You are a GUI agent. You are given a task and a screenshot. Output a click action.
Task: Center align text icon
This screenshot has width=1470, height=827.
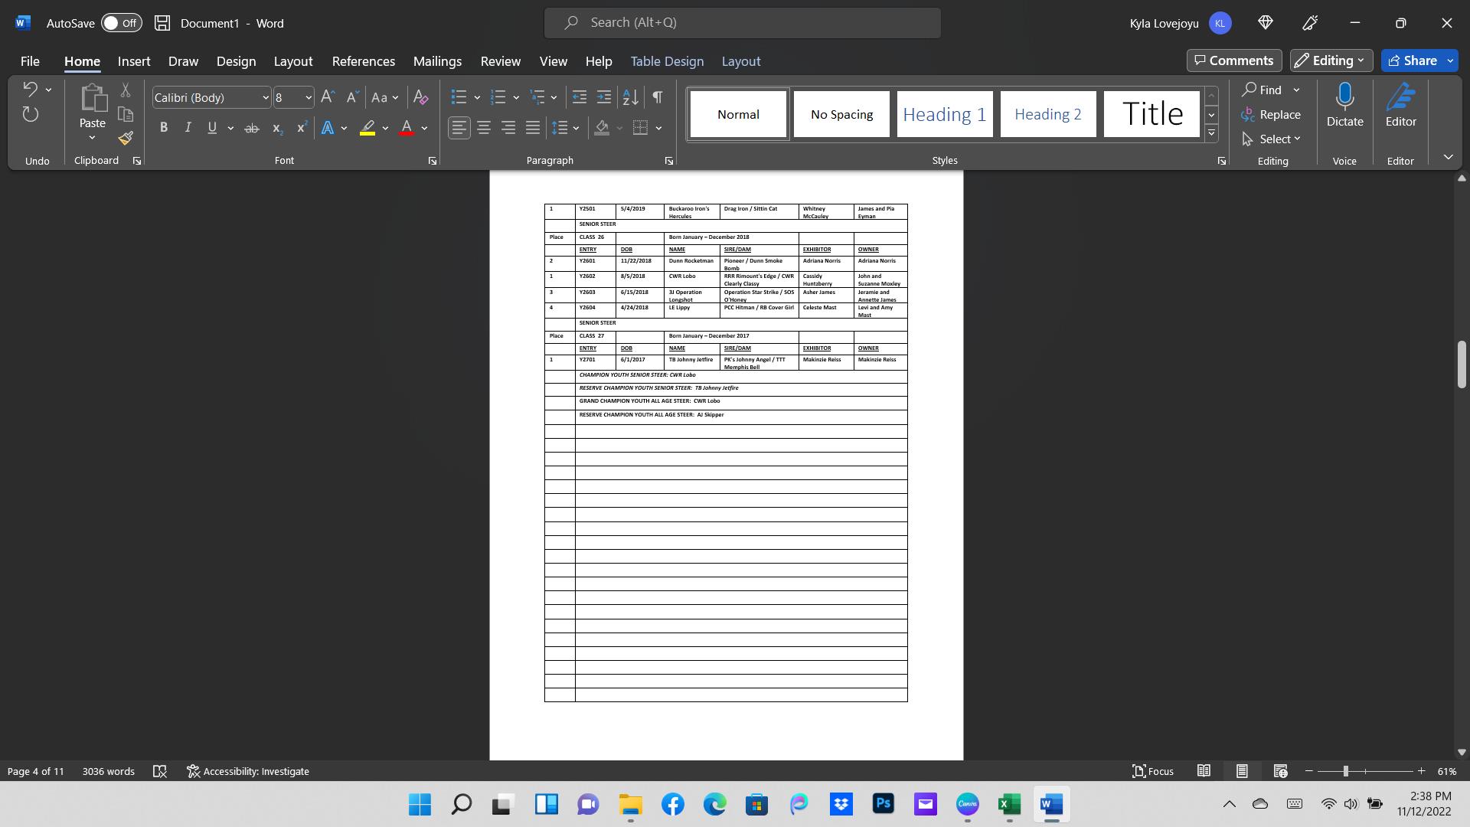click(x=484, y=128)
